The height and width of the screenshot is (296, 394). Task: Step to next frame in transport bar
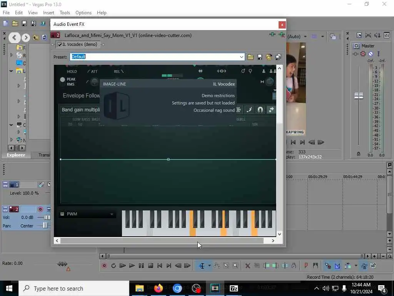pyautogui.click(x=187, y=266)
